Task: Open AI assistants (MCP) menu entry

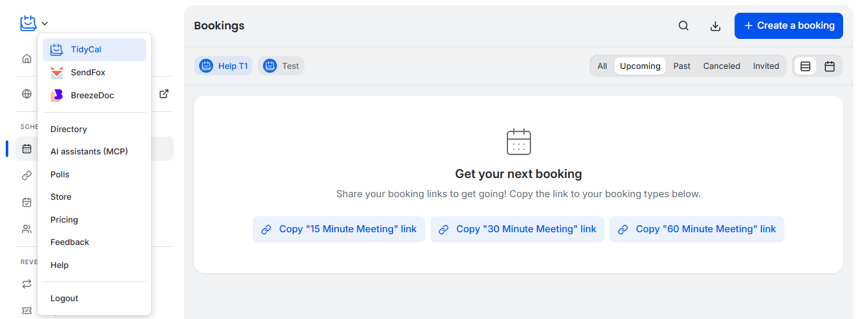Action: 94,152
